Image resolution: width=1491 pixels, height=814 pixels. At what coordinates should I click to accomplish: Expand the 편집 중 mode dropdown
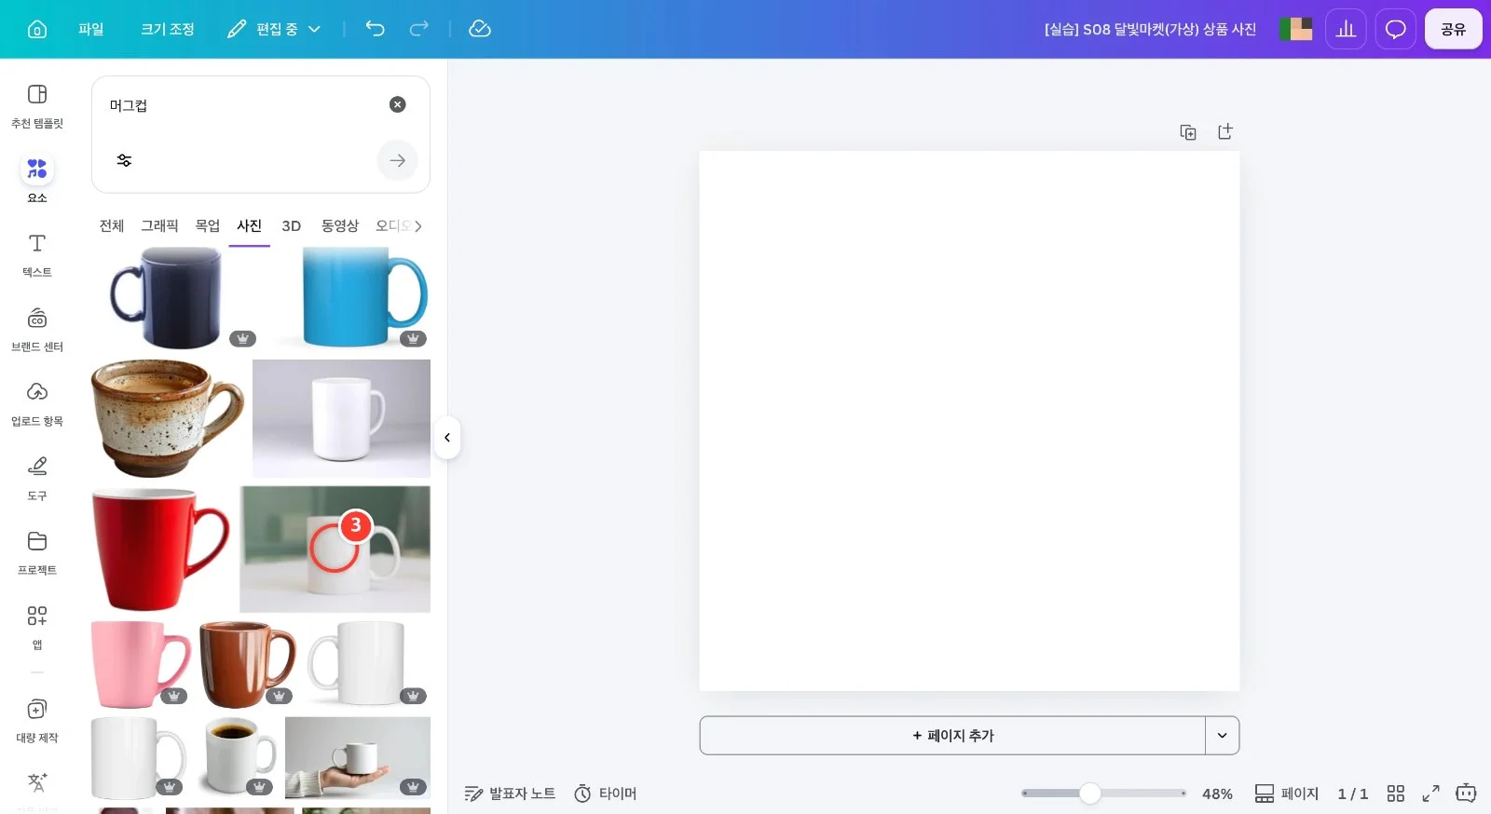point(274,29)
